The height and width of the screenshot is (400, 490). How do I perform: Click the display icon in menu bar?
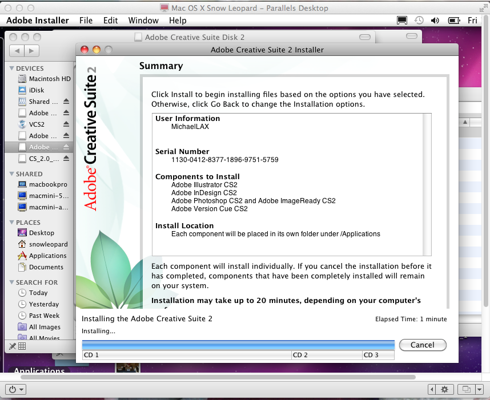tap(402, 21)
